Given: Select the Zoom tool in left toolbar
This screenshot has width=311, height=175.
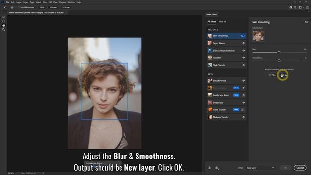Looking at the screenshot, I should (x=3, y=30).
